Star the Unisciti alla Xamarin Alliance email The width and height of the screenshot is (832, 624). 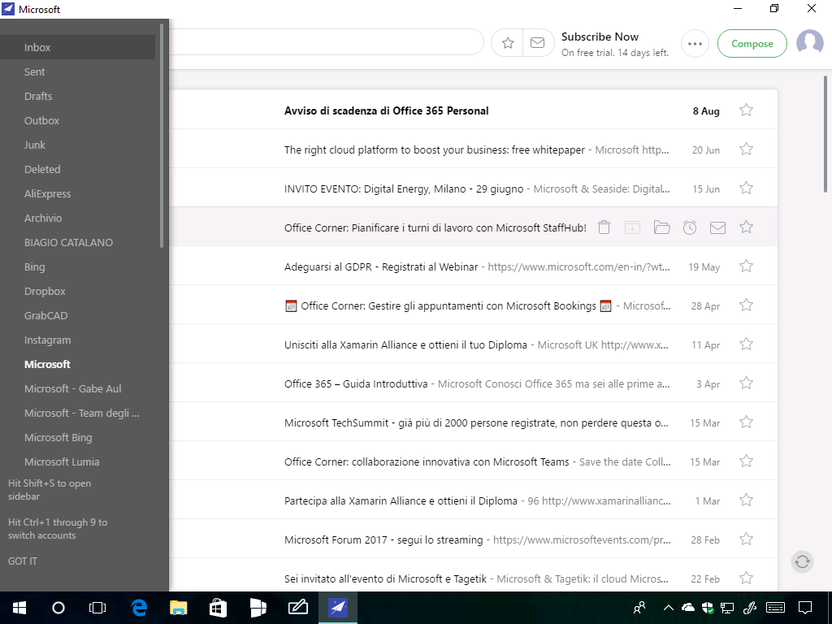coord(747,344)
